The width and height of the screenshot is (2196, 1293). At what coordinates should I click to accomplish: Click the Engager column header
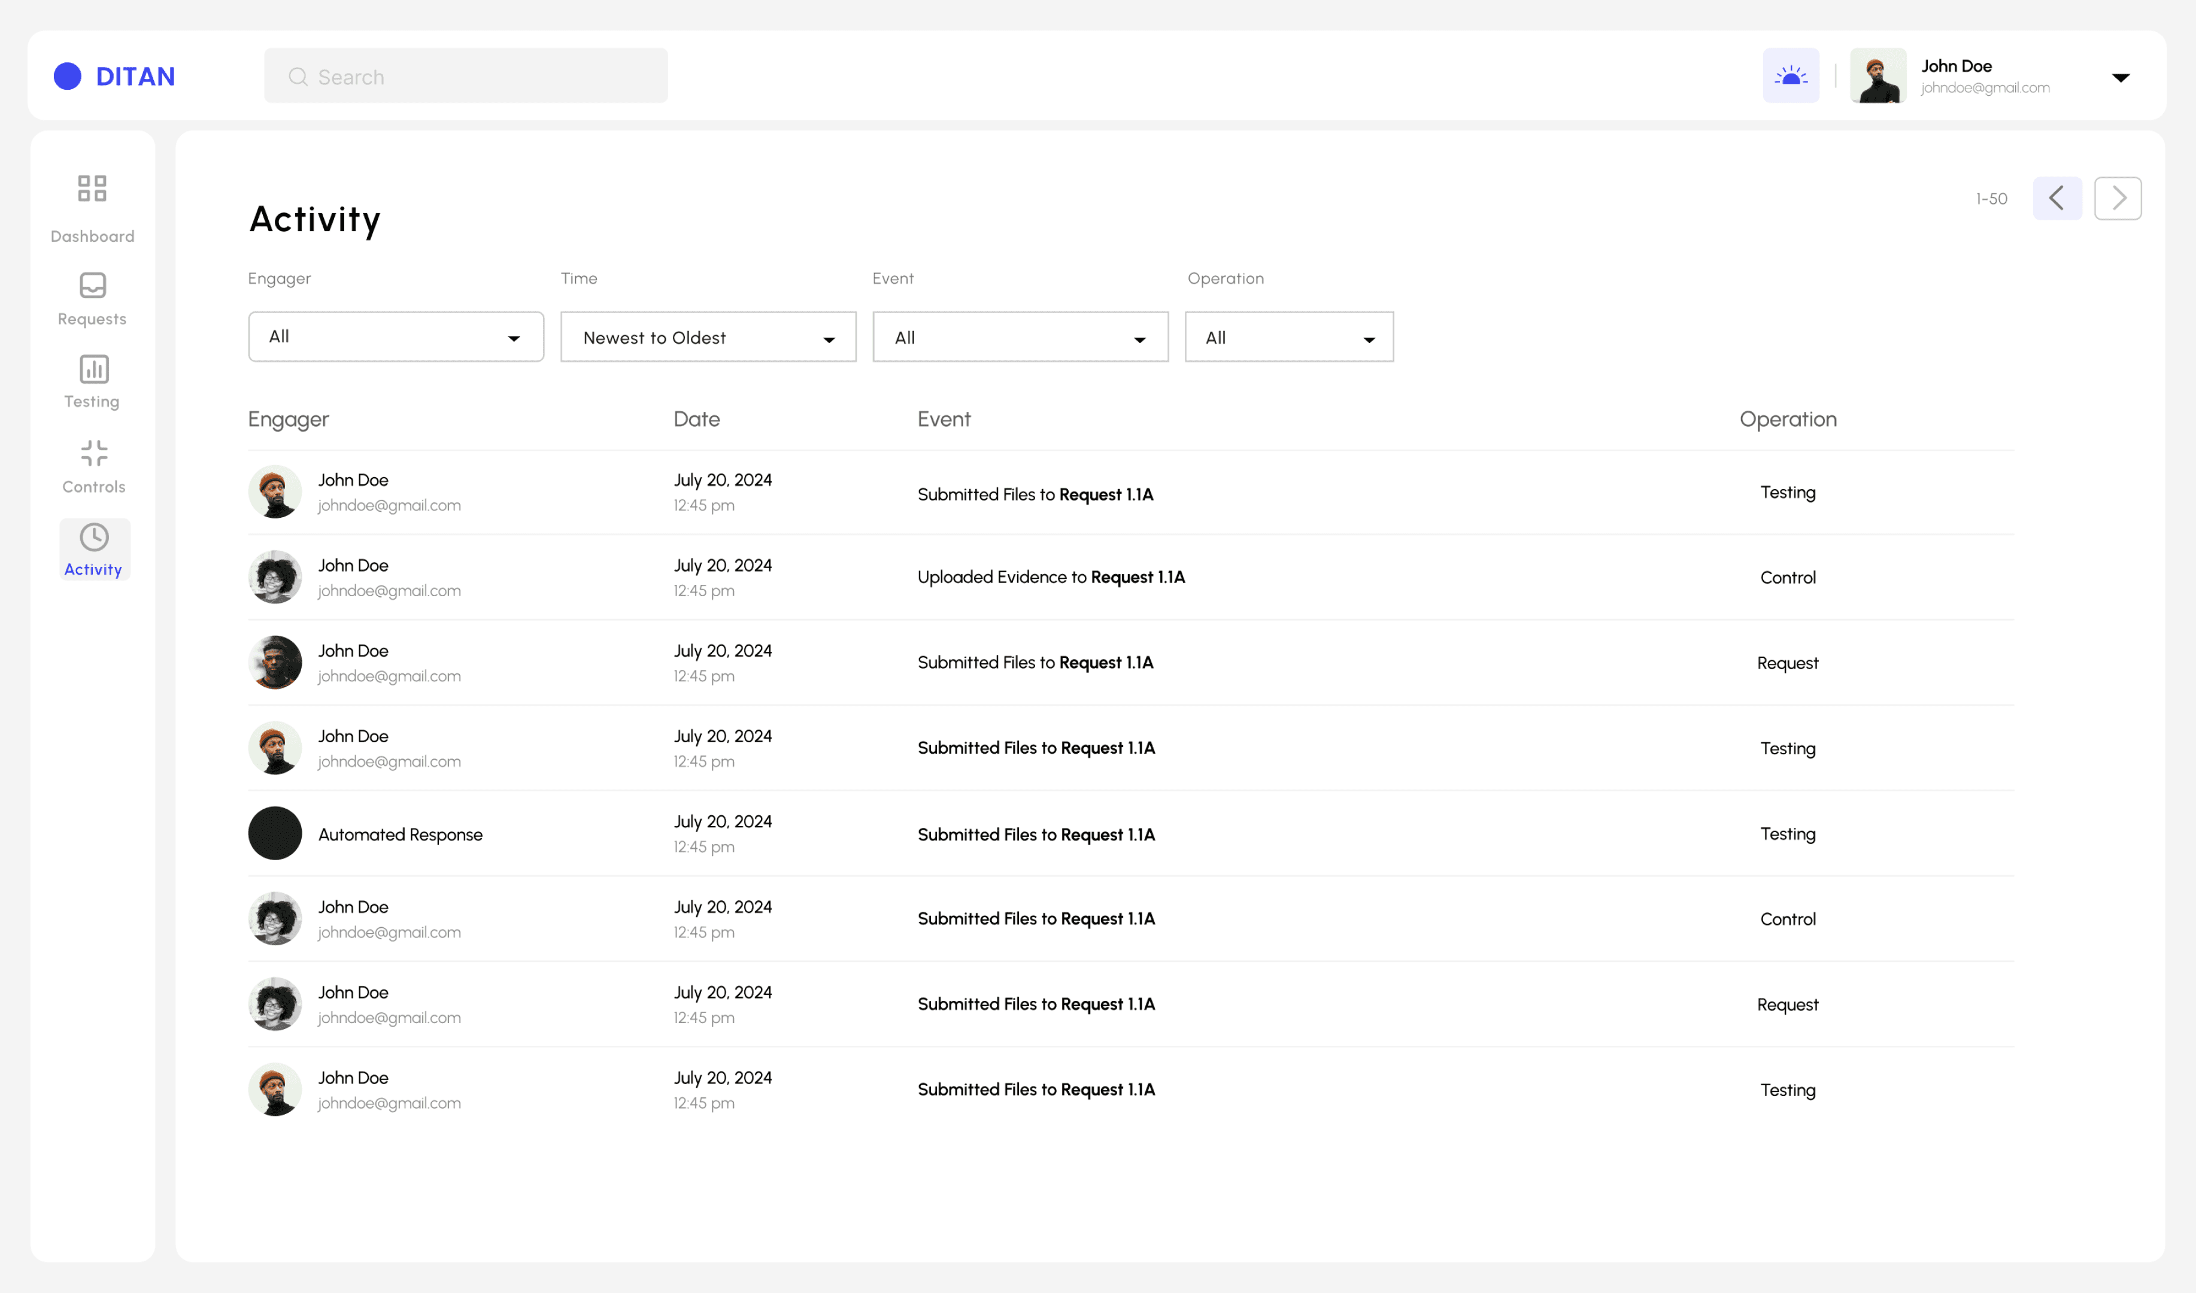click(289, 419)
